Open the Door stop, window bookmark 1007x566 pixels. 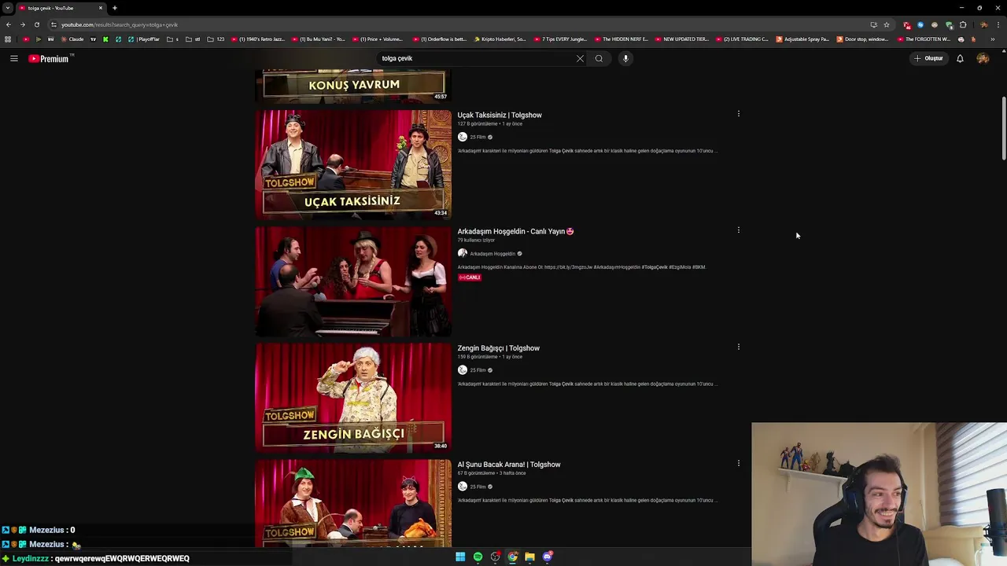pos(864,39)
